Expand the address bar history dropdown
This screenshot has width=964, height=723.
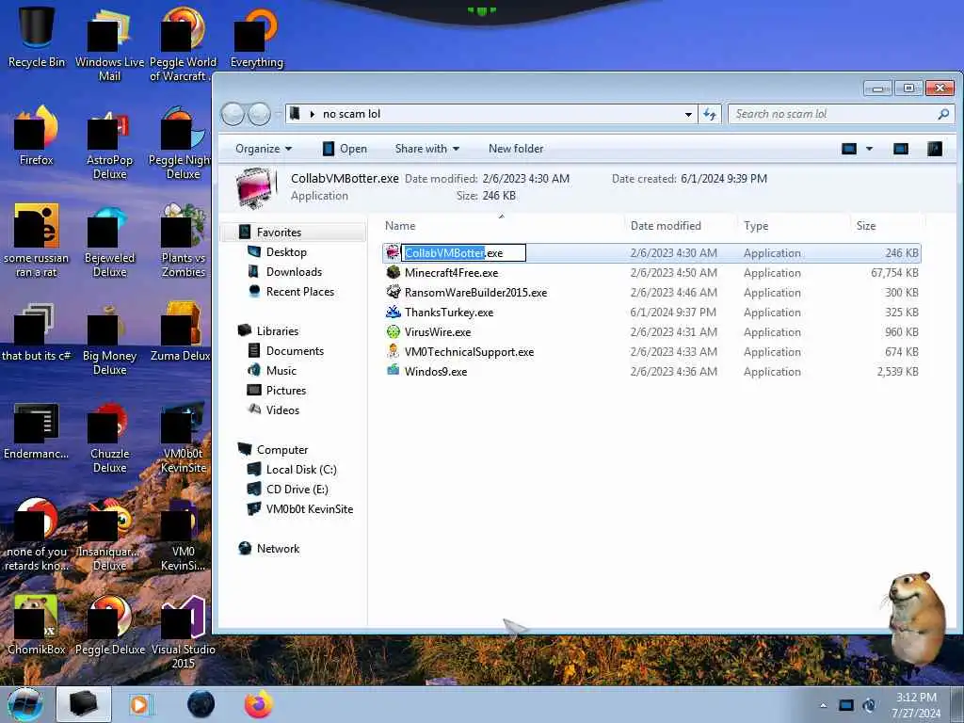coord(688,114)
